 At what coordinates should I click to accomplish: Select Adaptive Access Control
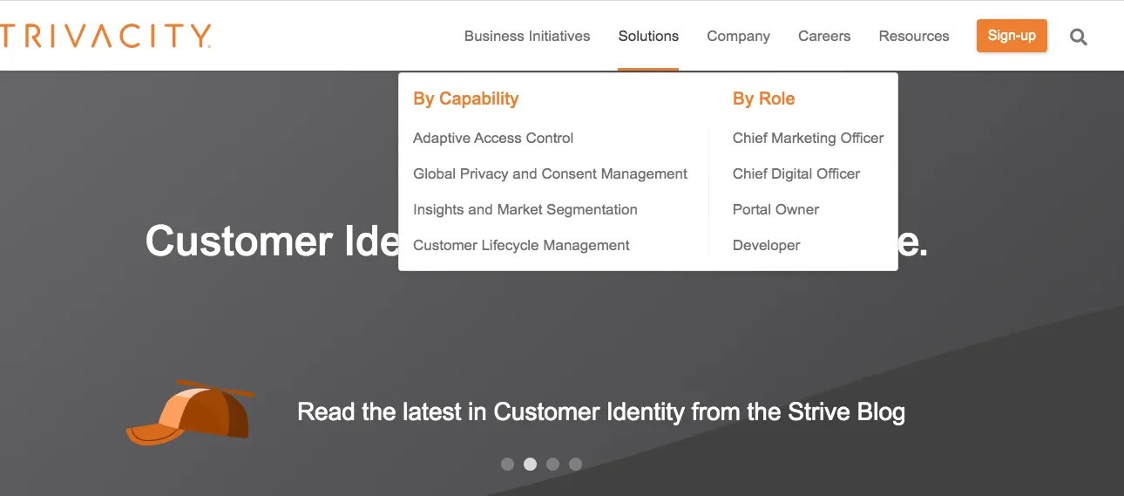tap(493, 138)
